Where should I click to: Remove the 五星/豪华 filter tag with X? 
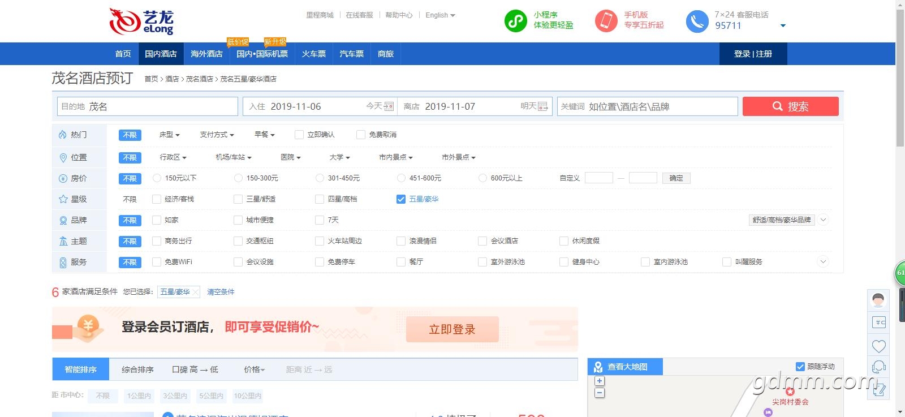195,292
